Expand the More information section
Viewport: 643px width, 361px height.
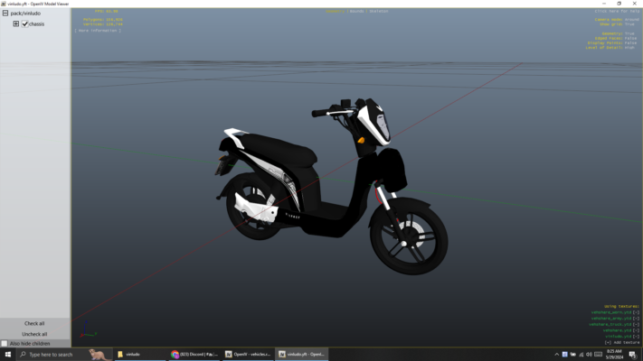[x=98, y=31]
